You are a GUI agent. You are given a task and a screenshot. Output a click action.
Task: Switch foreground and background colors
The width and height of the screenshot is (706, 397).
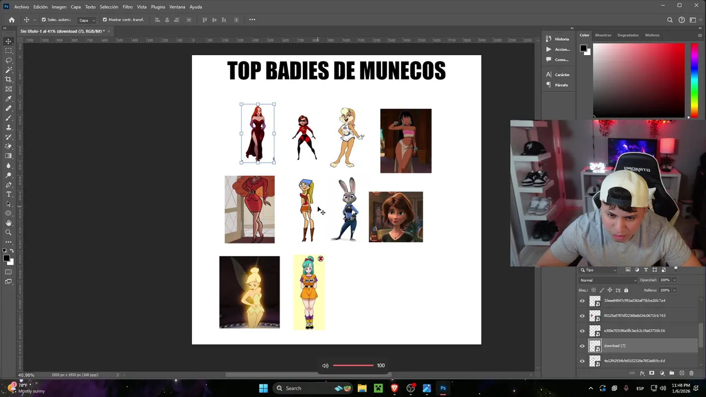click(x=12, y=251)
